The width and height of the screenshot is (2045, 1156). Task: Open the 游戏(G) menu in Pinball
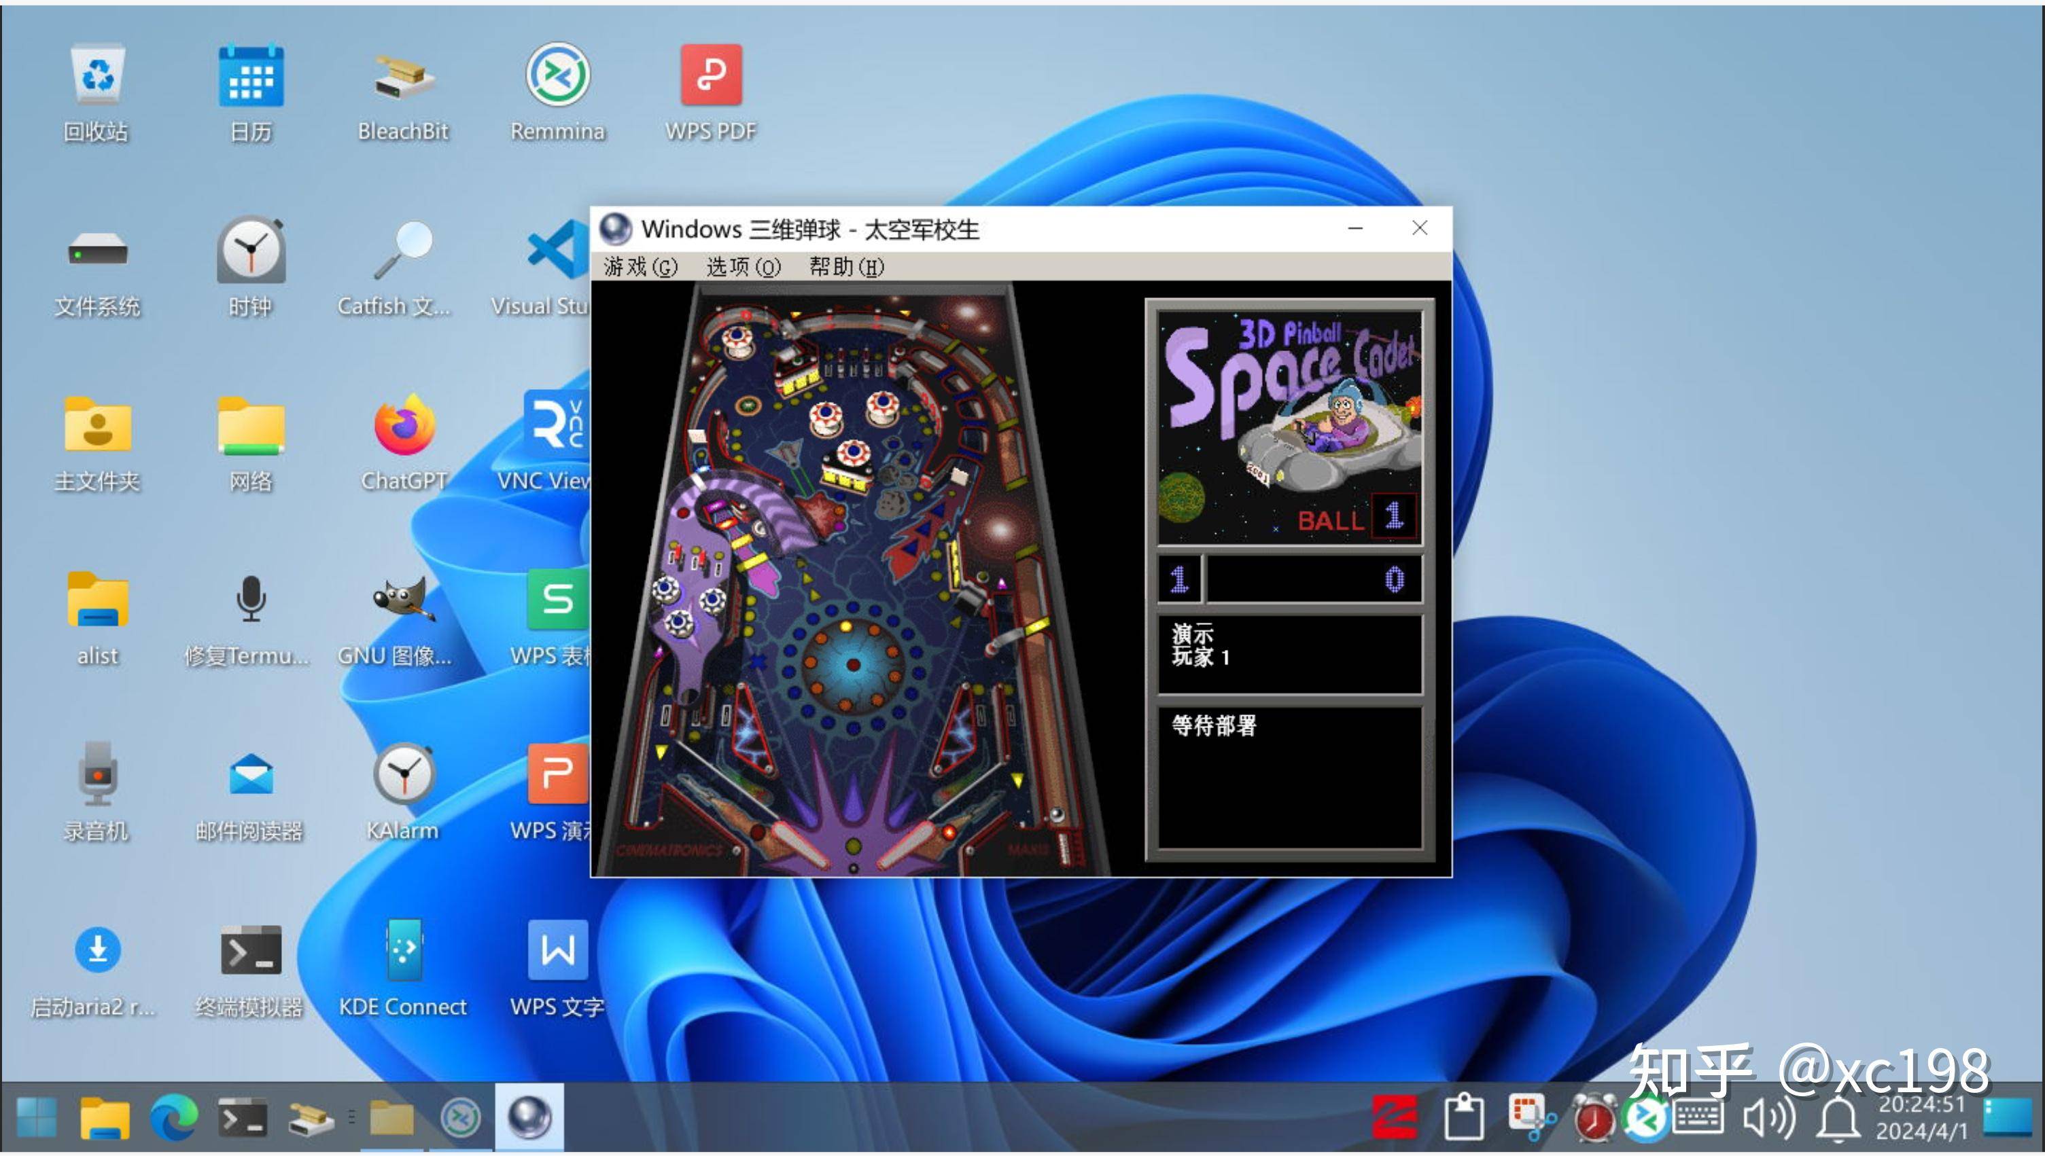[x=640, y=267]
